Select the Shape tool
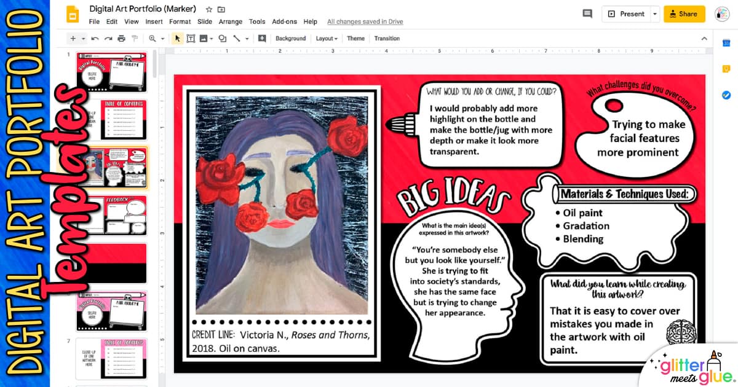Viewport: 738px width, 387px height. [x=223, y=38]
